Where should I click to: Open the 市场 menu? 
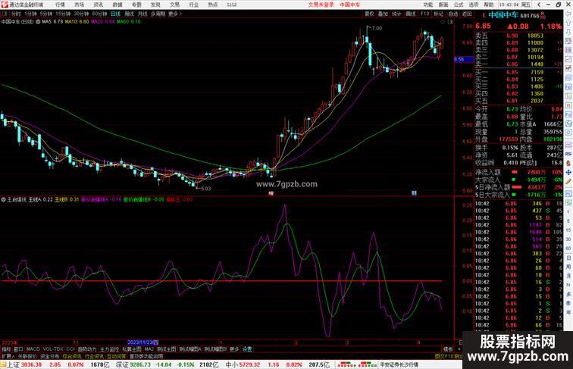pos(80,5)
